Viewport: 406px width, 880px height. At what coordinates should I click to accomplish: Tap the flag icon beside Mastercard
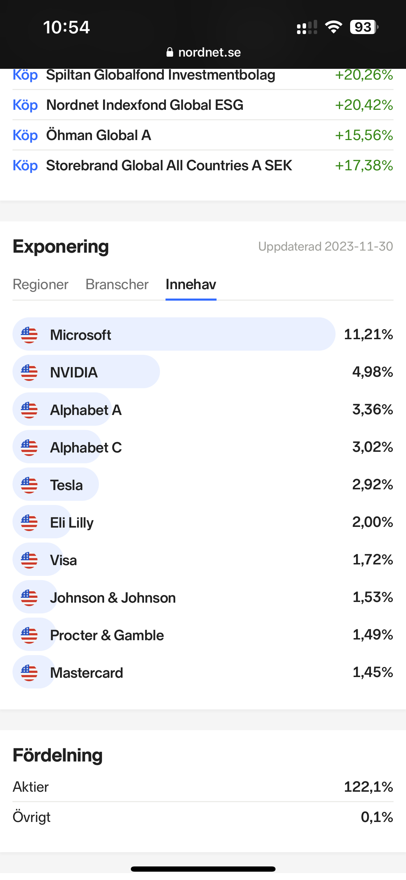click(29, 673)
